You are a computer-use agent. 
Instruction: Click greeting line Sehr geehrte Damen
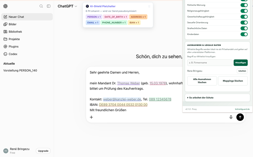[115, 72]
